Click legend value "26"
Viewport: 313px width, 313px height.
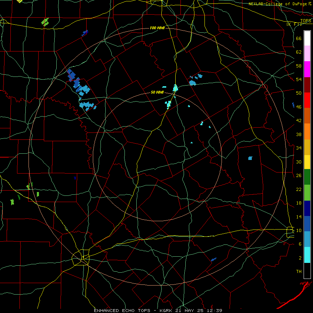[299, 176]
